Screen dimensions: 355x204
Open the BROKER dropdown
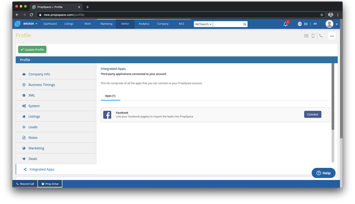point(30,24)
